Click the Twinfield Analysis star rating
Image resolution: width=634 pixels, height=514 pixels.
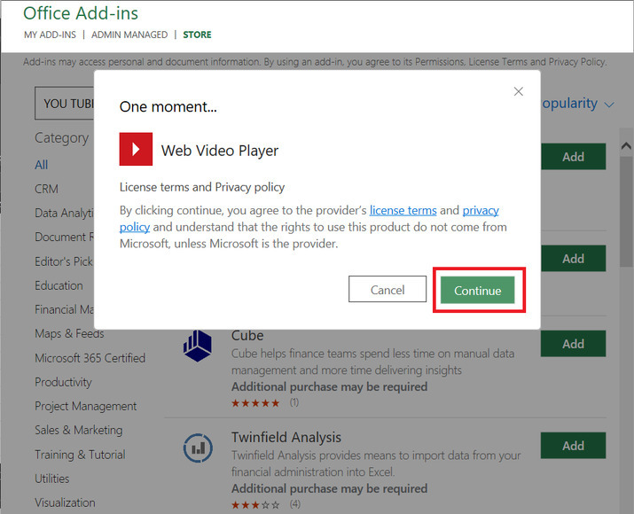255,505
